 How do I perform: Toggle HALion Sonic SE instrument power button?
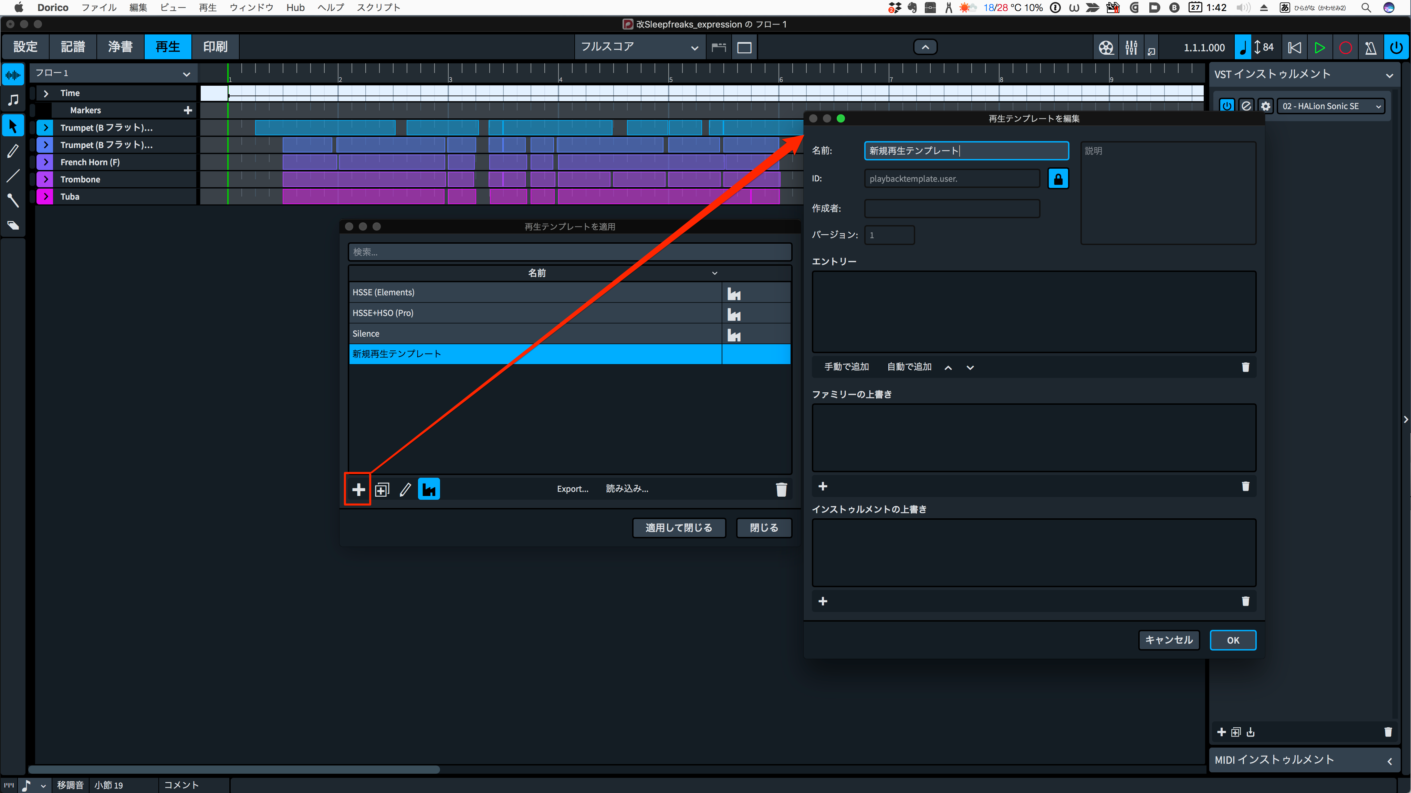(1226, 106)
